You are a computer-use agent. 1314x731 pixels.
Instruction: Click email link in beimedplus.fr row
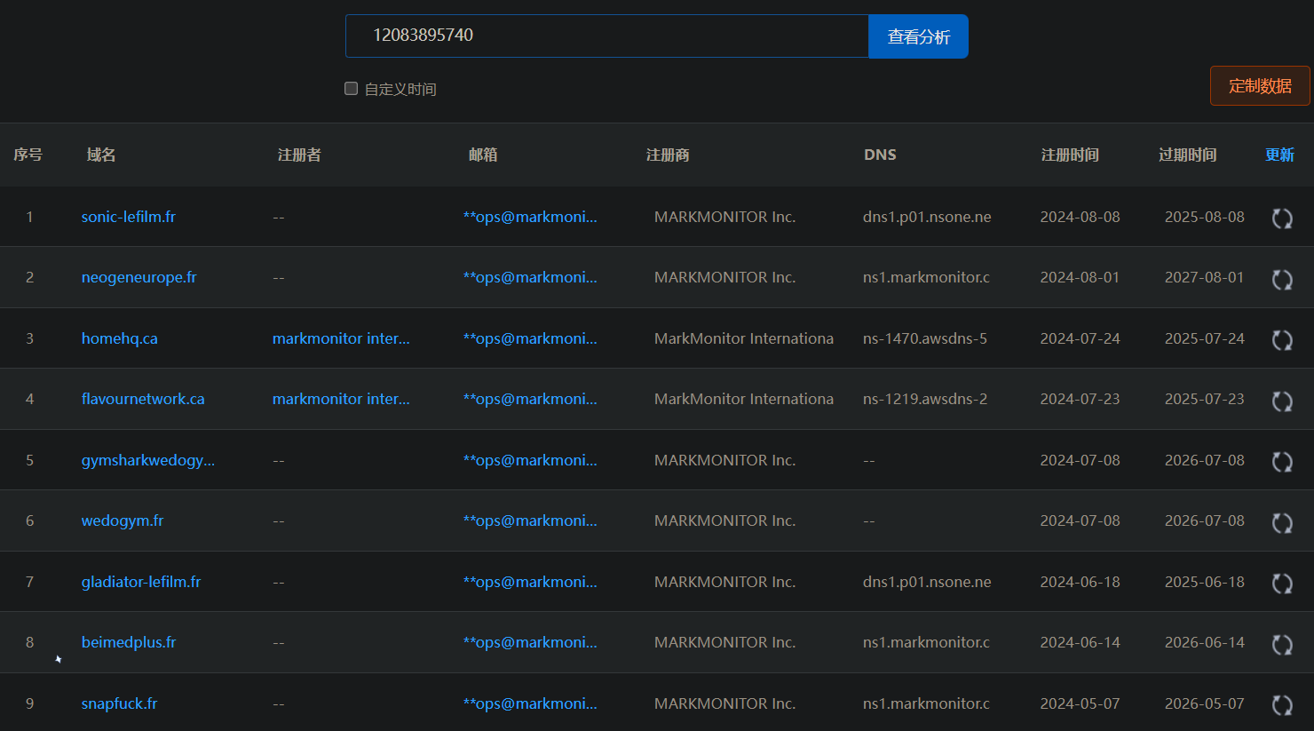(x=530, y=642)
